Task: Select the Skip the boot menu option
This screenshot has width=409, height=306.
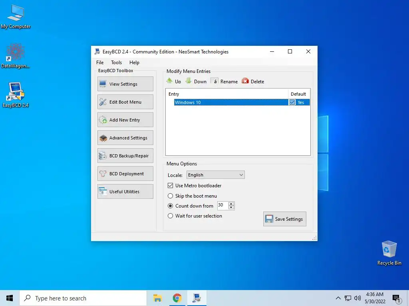Action: click(170, 196)
